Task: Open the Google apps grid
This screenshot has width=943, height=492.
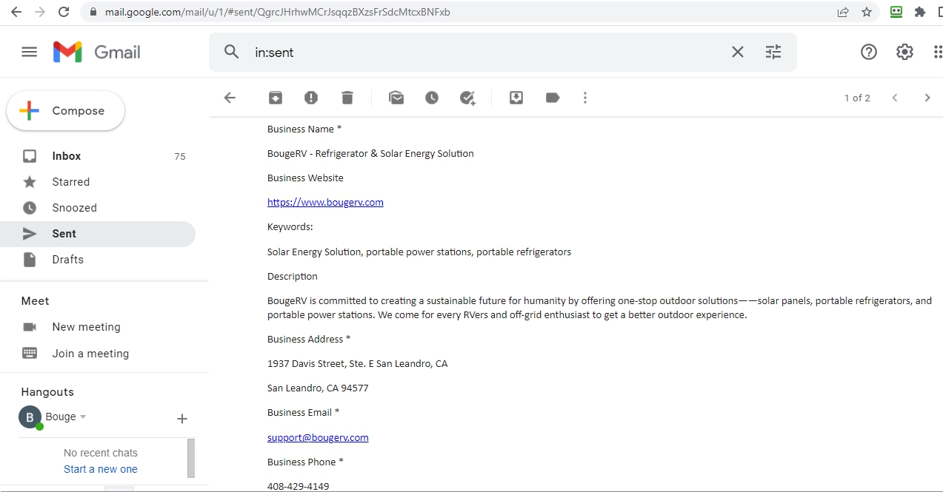Action: (x=938, y=52)
